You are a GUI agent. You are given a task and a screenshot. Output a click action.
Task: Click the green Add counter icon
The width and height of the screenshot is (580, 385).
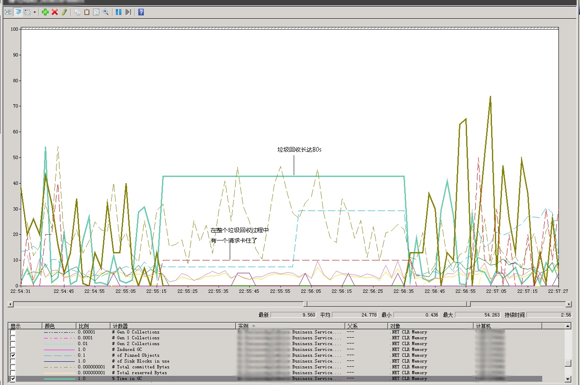[x=45, y=12]
